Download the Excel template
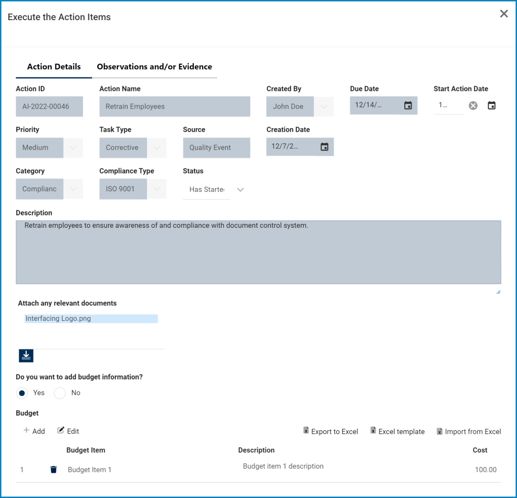517x498 pixels. click(x=398, y=431)
